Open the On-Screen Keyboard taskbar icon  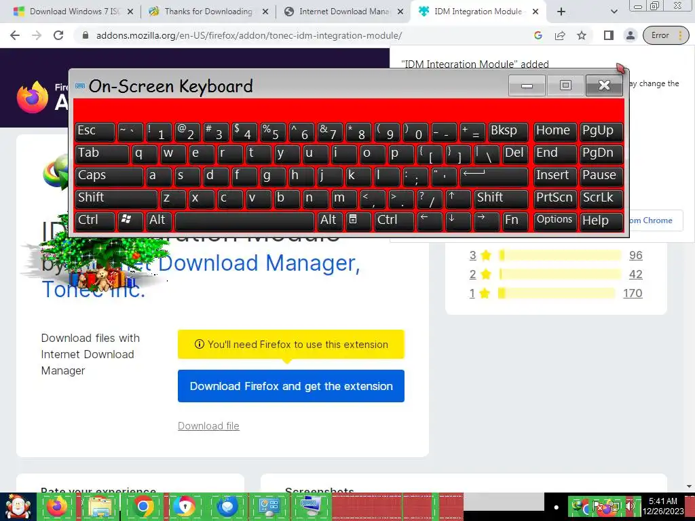tap(311, 506)
